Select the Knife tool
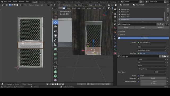 point(55,67)
